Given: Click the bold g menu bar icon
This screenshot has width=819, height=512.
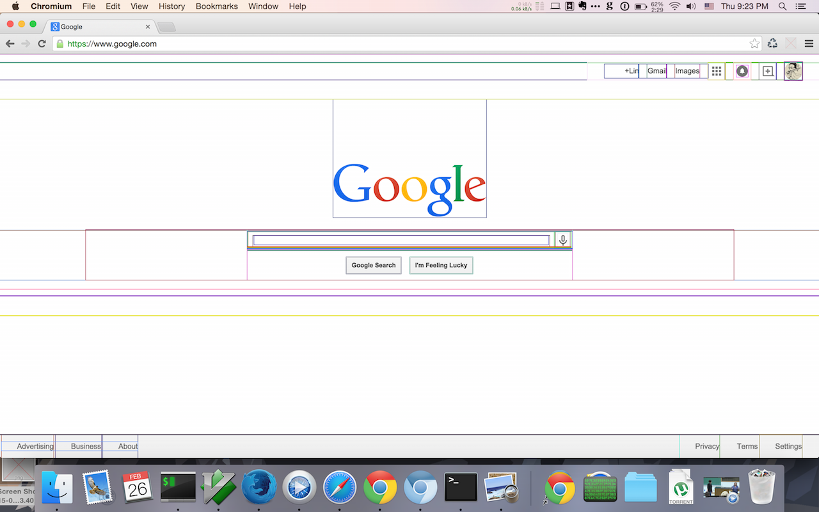Looking at the screenshot, I should (x=610, y=6).
